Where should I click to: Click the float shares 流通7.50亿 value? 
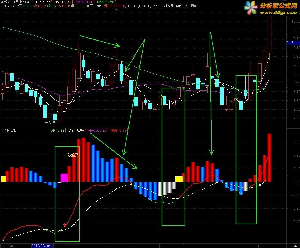tap(175, 6)
